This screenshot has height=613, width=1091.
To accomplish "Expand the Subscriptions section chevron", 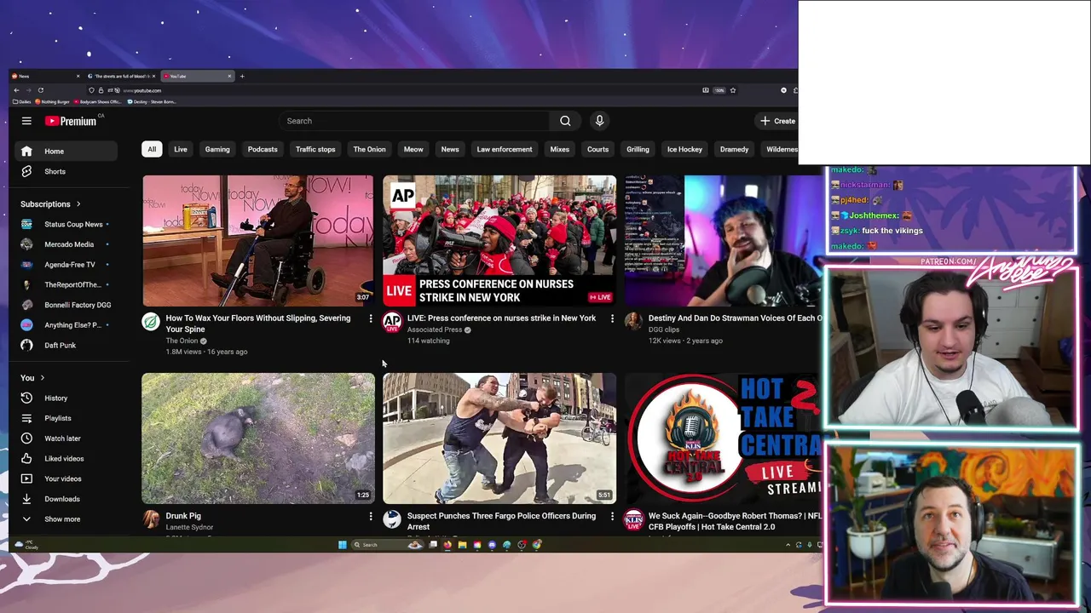I will click(x=78, y=204).
